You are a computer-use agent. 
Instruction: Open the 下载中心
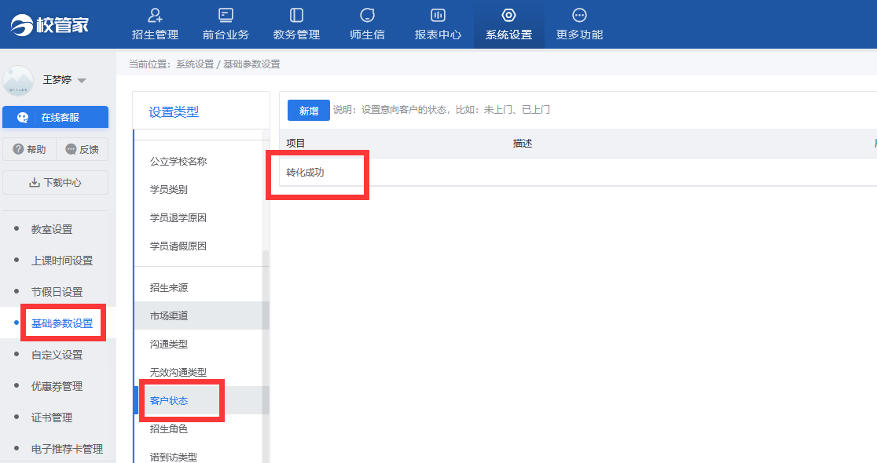click(55, 183)
